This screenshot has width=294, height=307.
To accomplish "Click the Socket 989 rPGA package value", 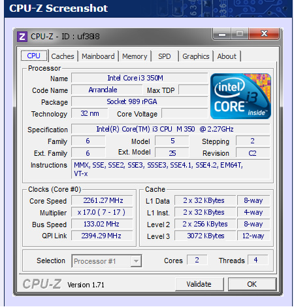I will click(x=140, y=101).
